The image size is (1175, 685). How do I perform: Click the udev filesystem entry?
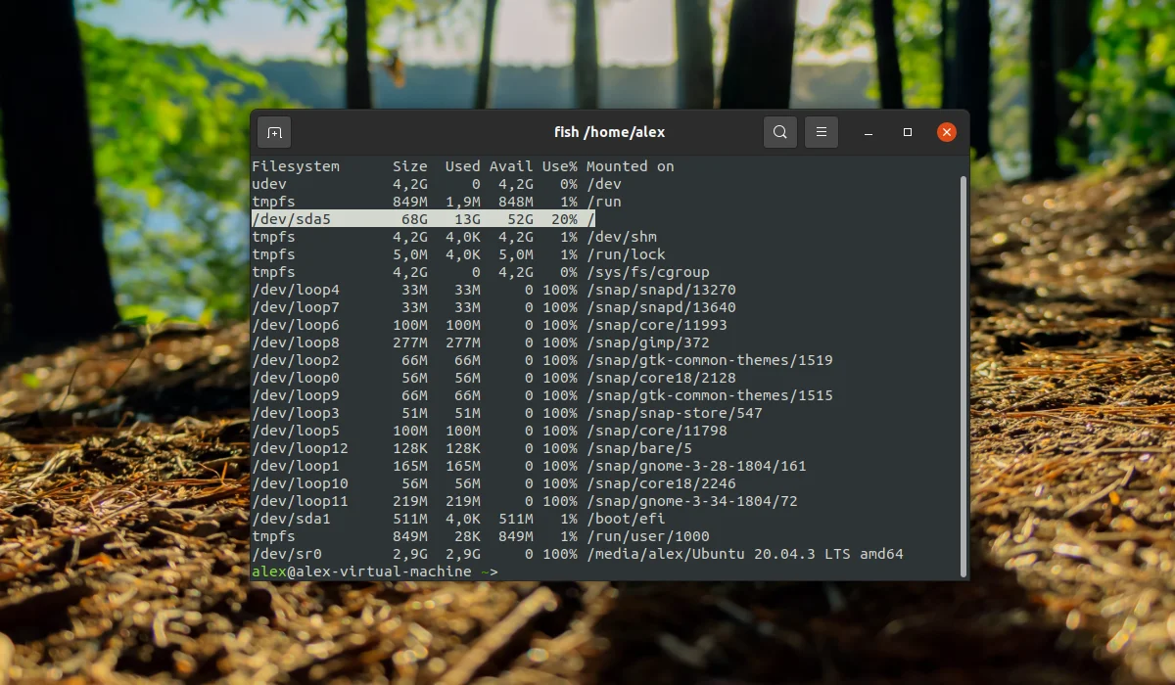[x=269, y=184]
